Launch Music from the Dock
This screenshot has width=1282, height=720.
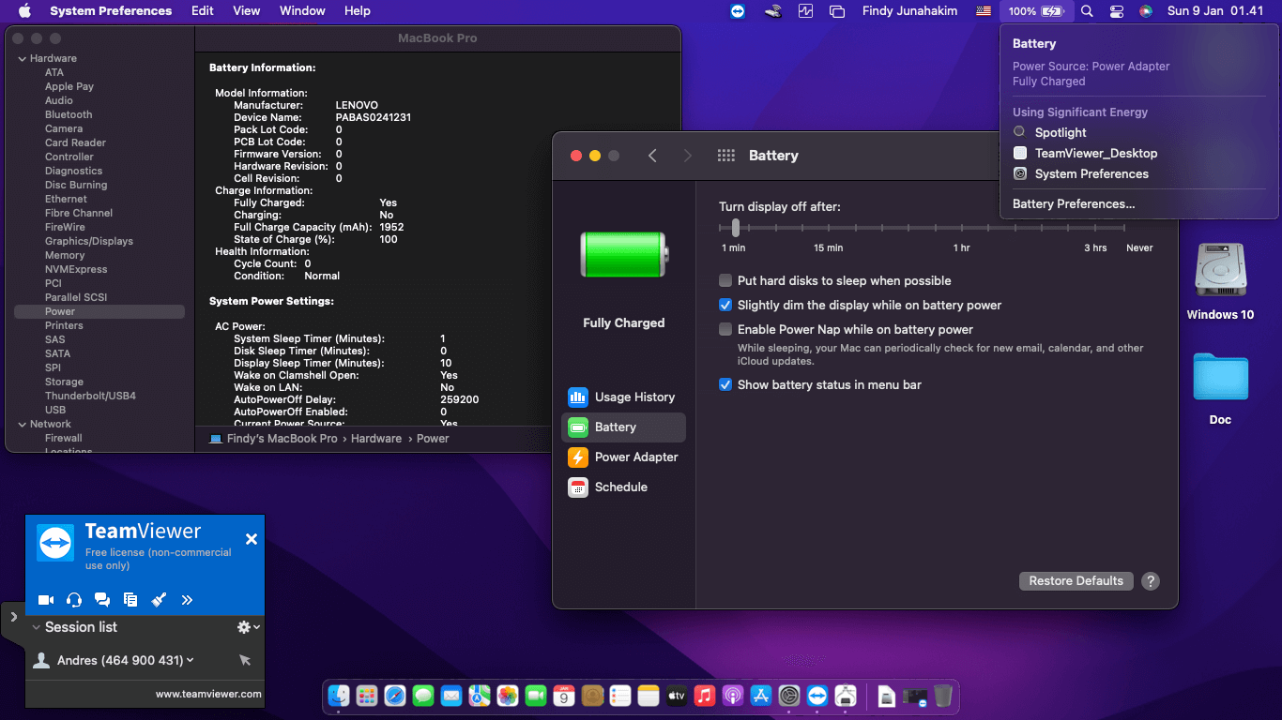(705, 696)
